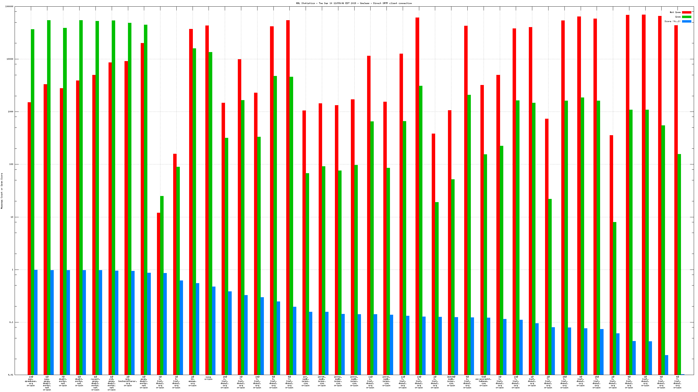Viewport: 698px width, 392px height.
Task: Click the 12.apews.org x-axis label
Action: click(192, 381)
